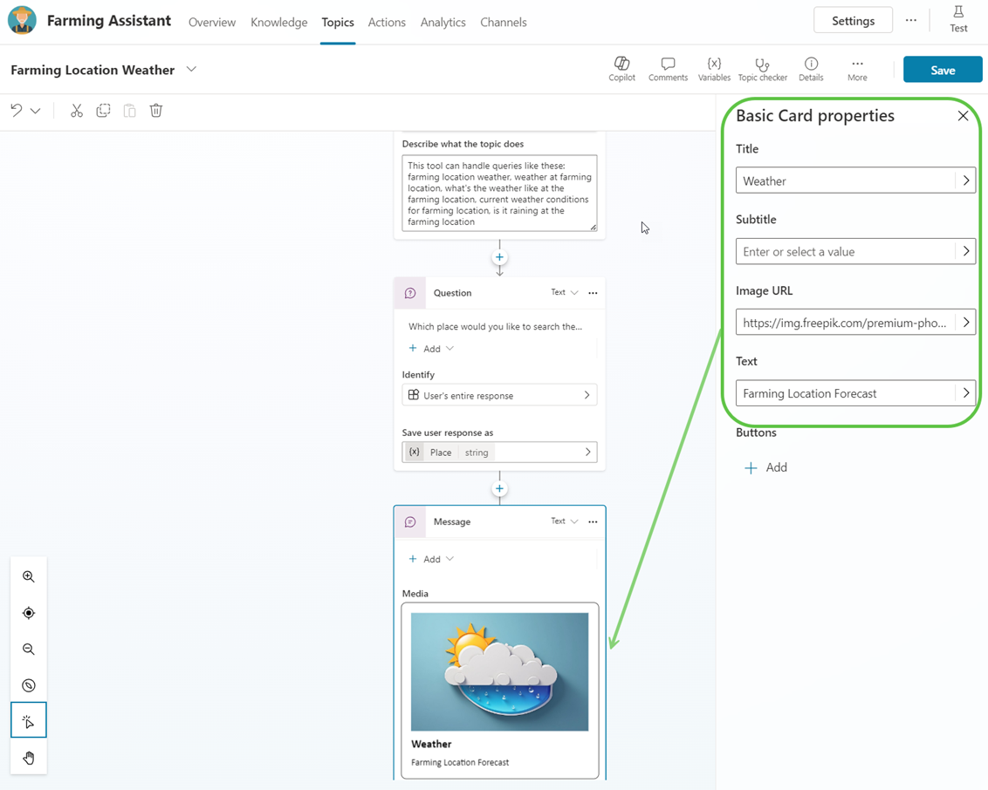The image size is (988, 790).
Task: Select the hand pan tool
Action: [x=29, y=758]
